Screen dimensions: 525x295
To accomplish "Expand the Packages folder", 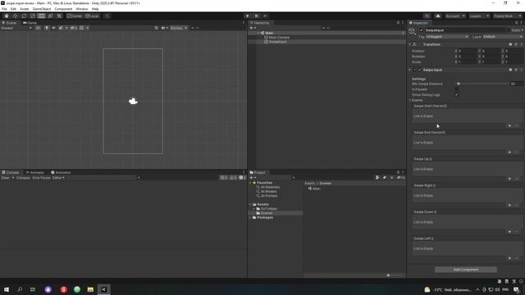I will click(250, 217).
